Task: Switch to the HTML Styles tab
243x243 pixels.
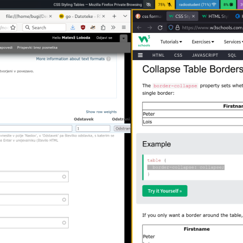Action: click(215, 16)
